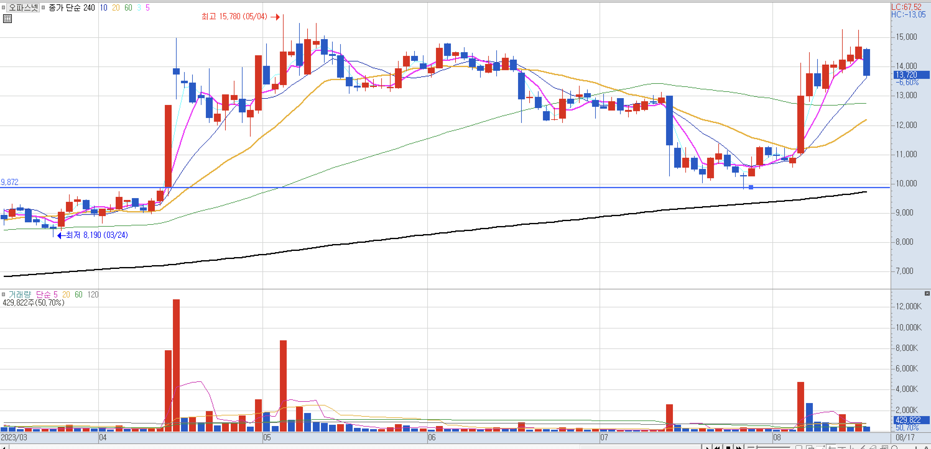Toggle the small square before 오파스넷

pyautogui.click(x=3, y=7)
